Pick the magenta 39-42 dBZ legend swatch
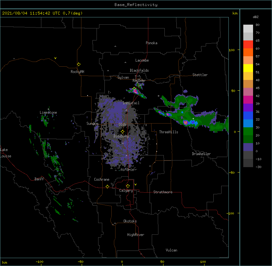Image resolution: width=272 pixels, height=266 pixels. click(x=248, y=100)
